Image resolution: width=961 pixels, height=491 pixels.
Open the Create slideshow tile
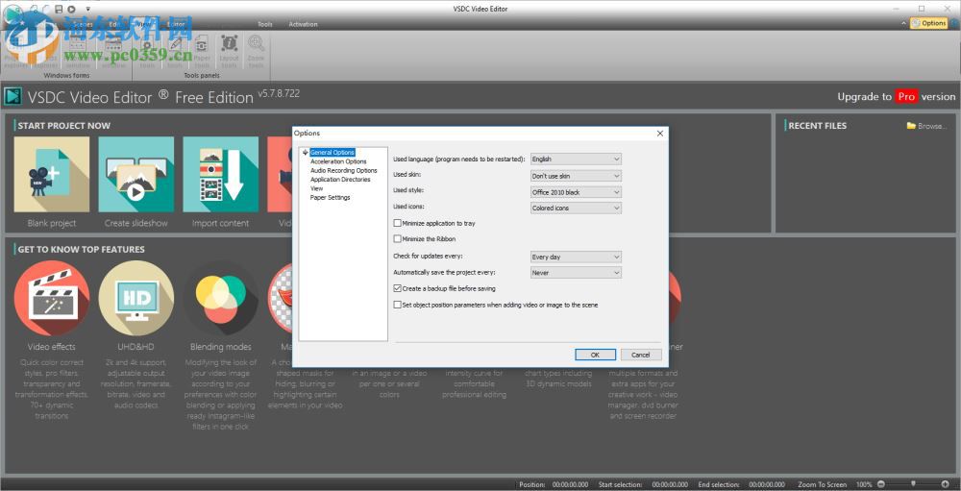coord(136,174)
